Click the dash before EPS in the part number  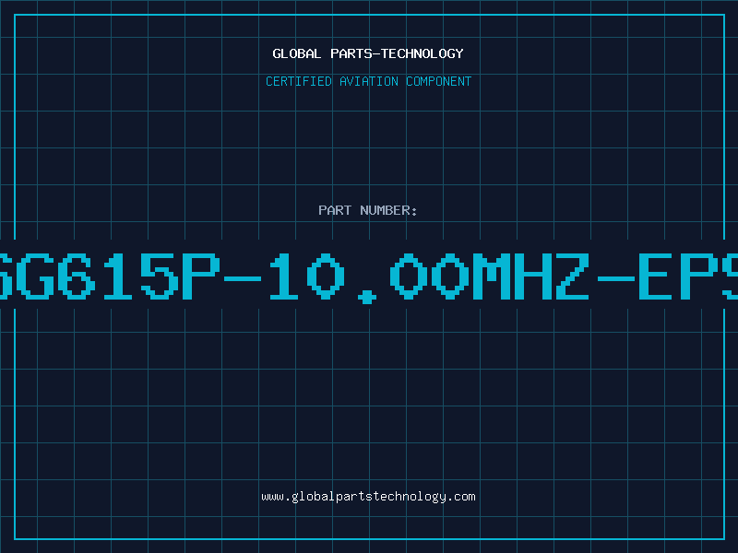[x=616, y=278]
